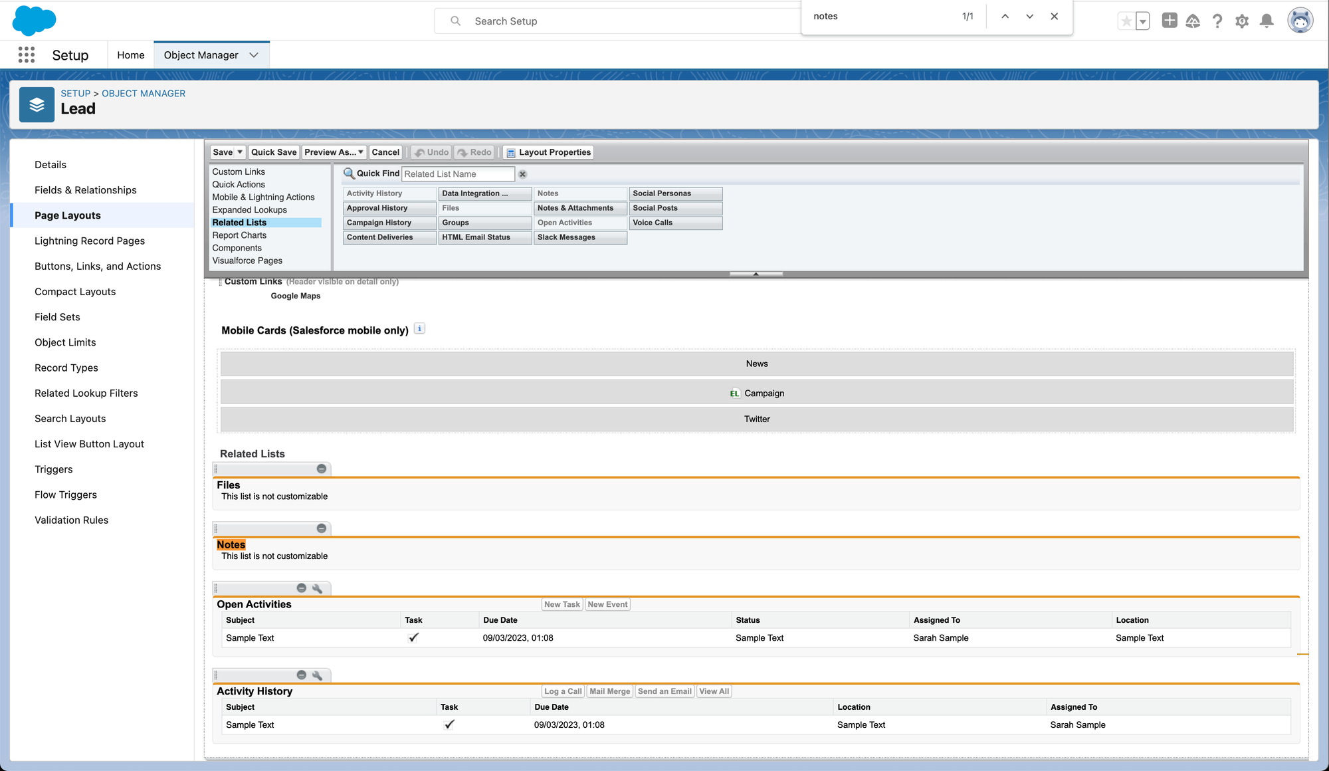Select Custom Links palette category
1329x771 pixels.
(x=239, y=171)
